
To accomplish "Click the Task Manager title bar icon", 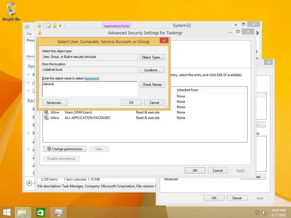I will [27, 27].
